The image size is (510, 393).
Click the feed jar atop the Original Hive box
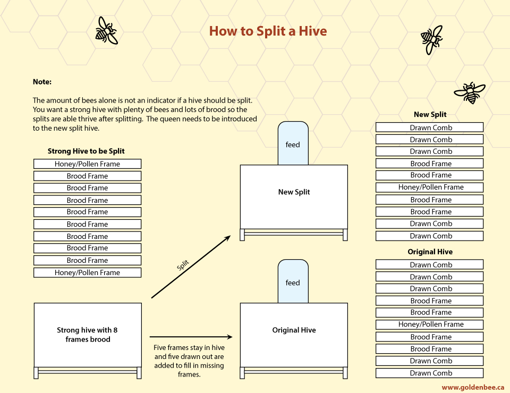[293, 281]
